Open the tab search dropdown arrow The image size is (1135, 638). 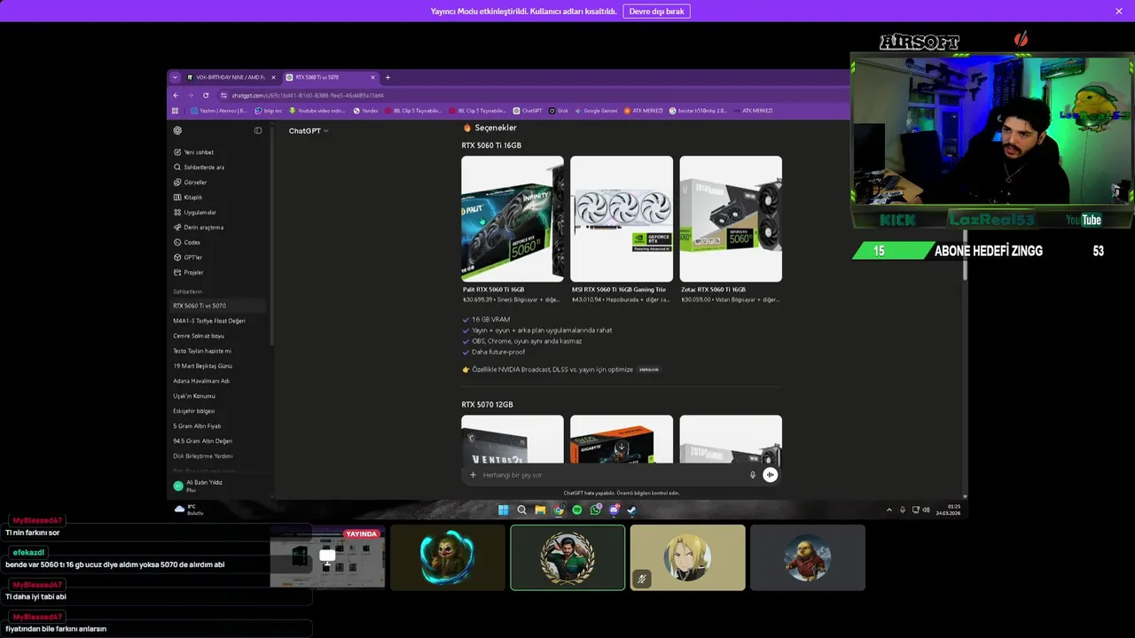point(175,77)
